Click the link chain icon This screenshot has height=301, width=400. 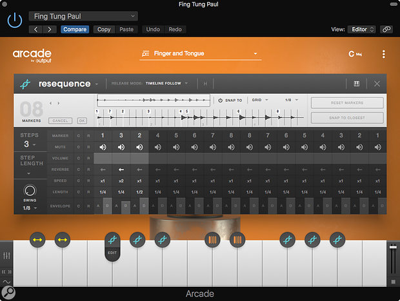[x=386, y=29]
